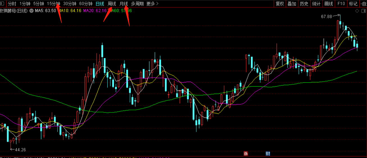Click the 叠加 overlay button
The width and height of the screenshot is (367, 158).
coord(292,4)
